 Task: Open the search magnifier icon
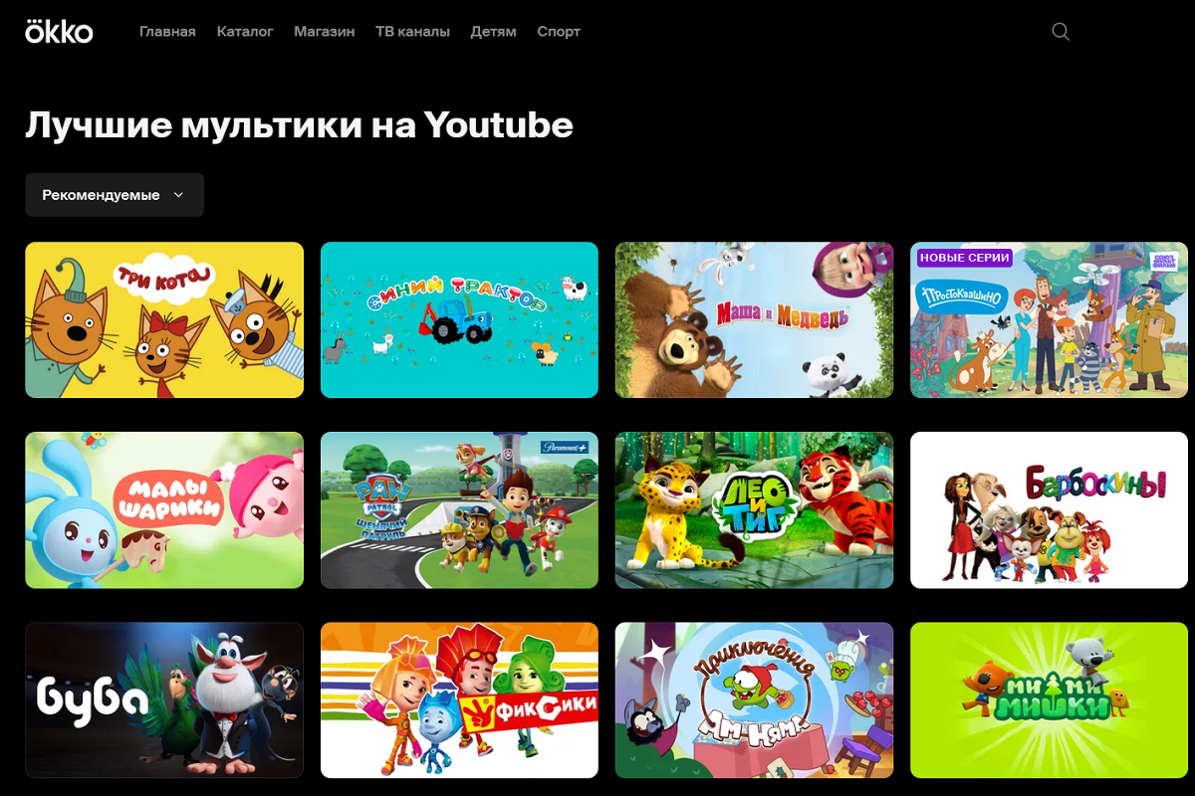pos(1061,32)
